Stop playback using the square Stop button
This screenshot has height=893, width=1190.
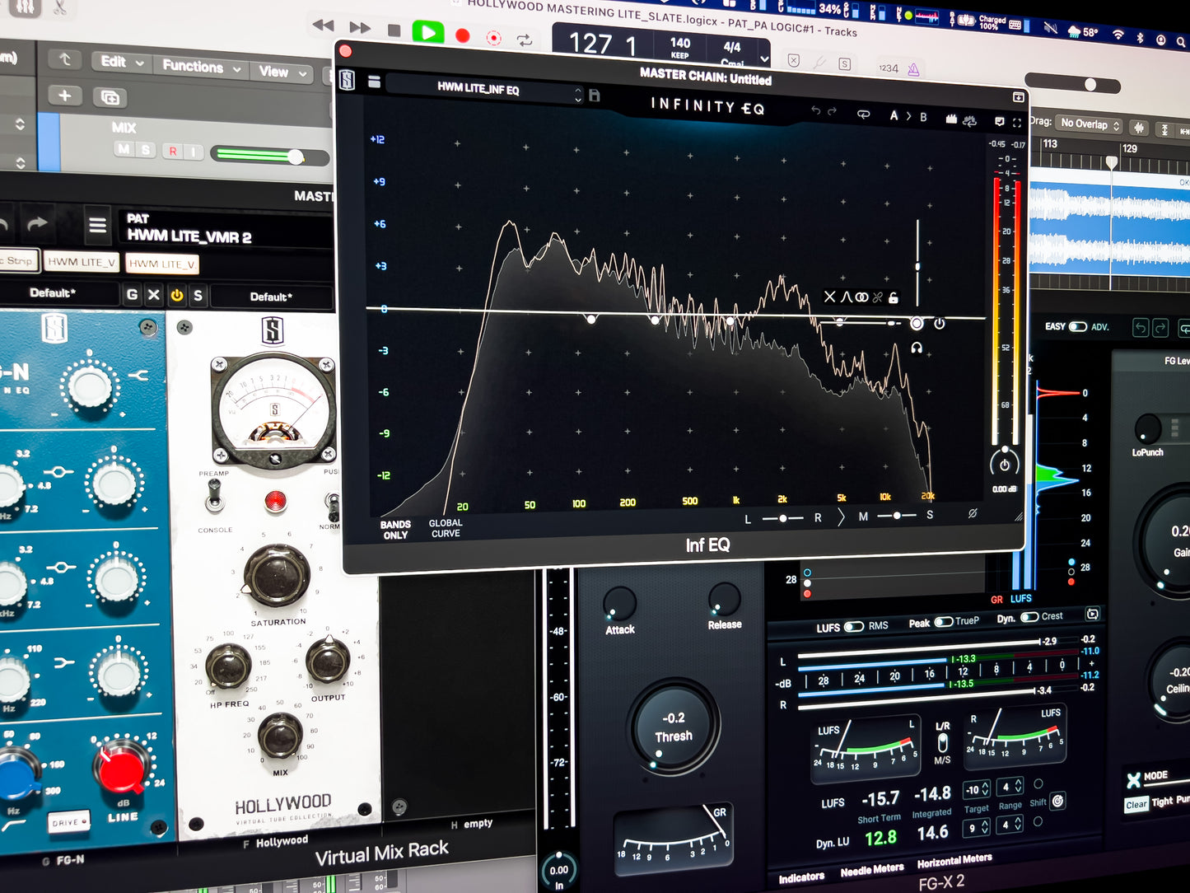(394, 30)
